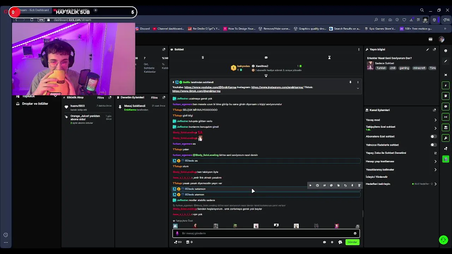This screenshot has width=452, height=254.
Task: Click the 'gaming' tag in stream info
Action: pos(404,68)
